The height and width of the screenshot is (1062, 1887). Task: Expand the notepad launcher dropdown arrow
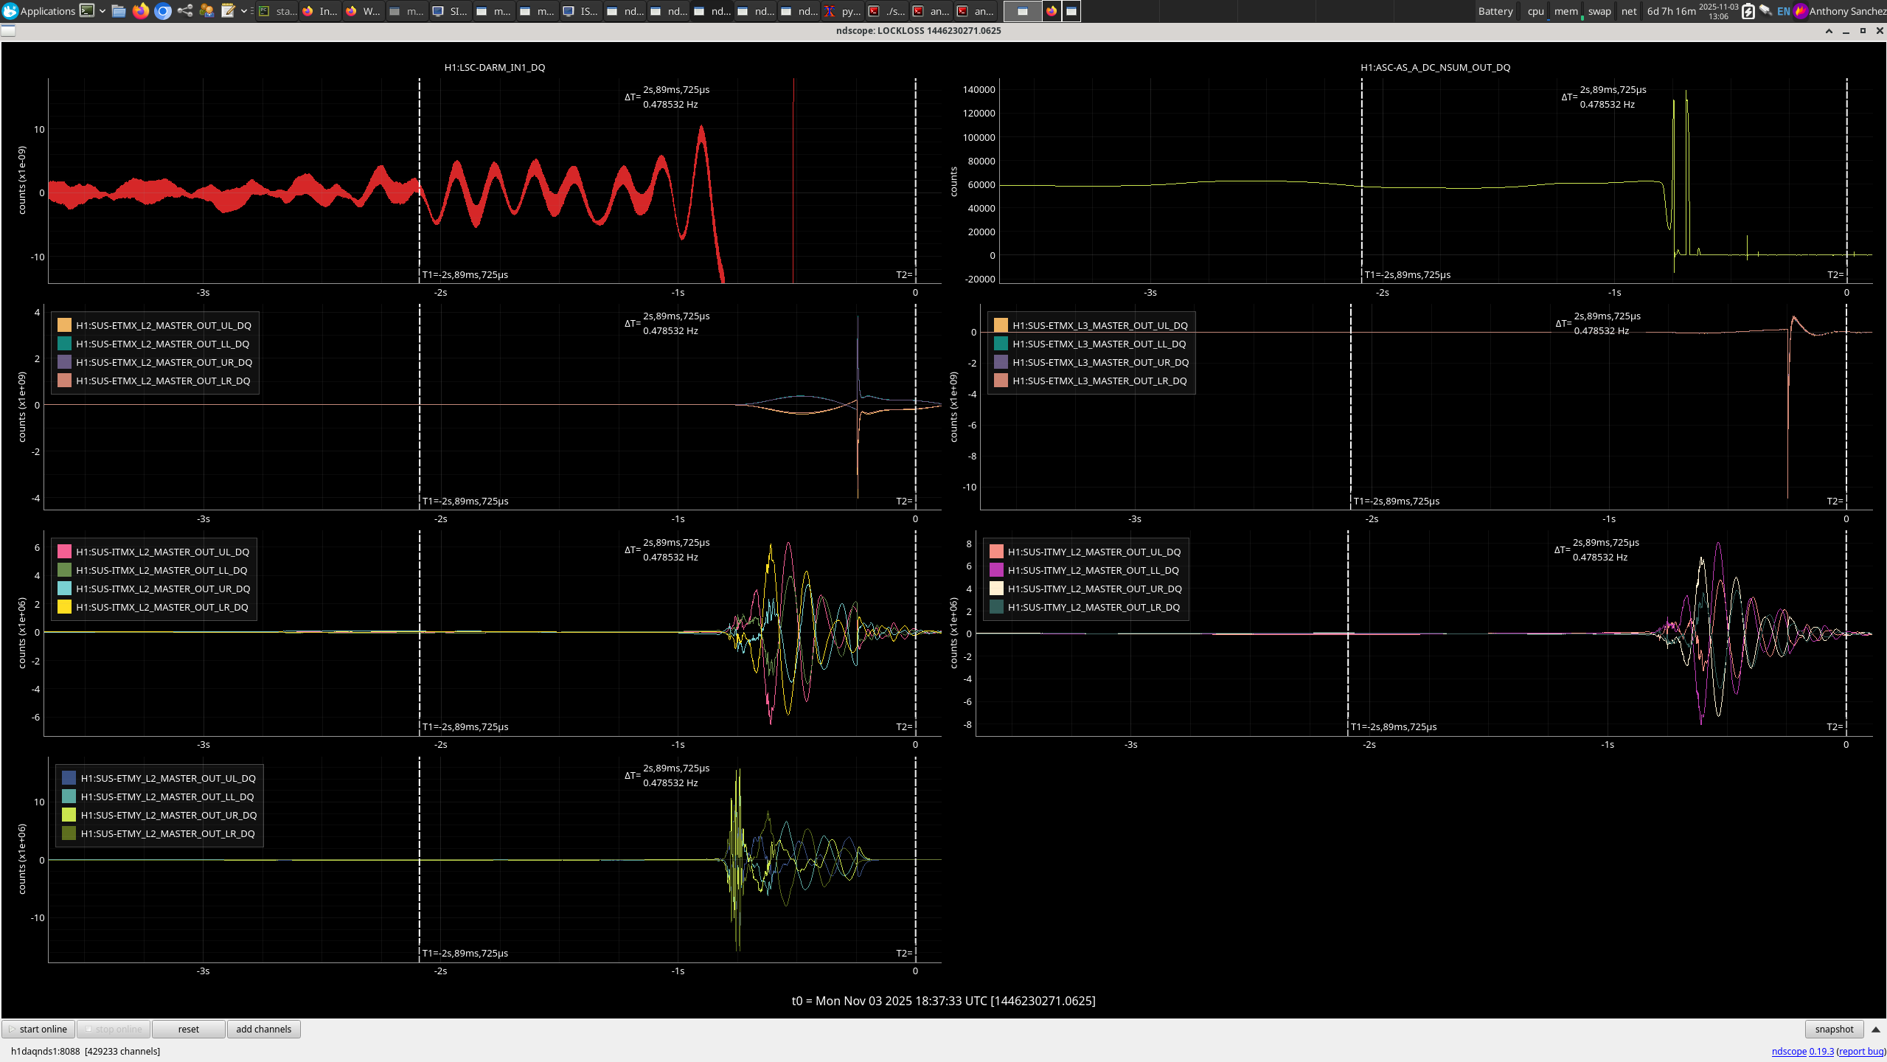pos(243,10)
